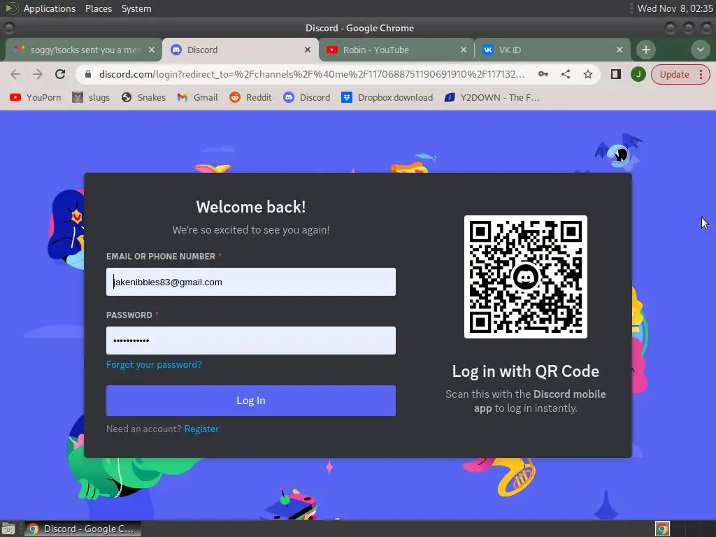Screen dimensions: 716x537
Task: Click Forgot your password link
Action: click(x=154, y=364)
